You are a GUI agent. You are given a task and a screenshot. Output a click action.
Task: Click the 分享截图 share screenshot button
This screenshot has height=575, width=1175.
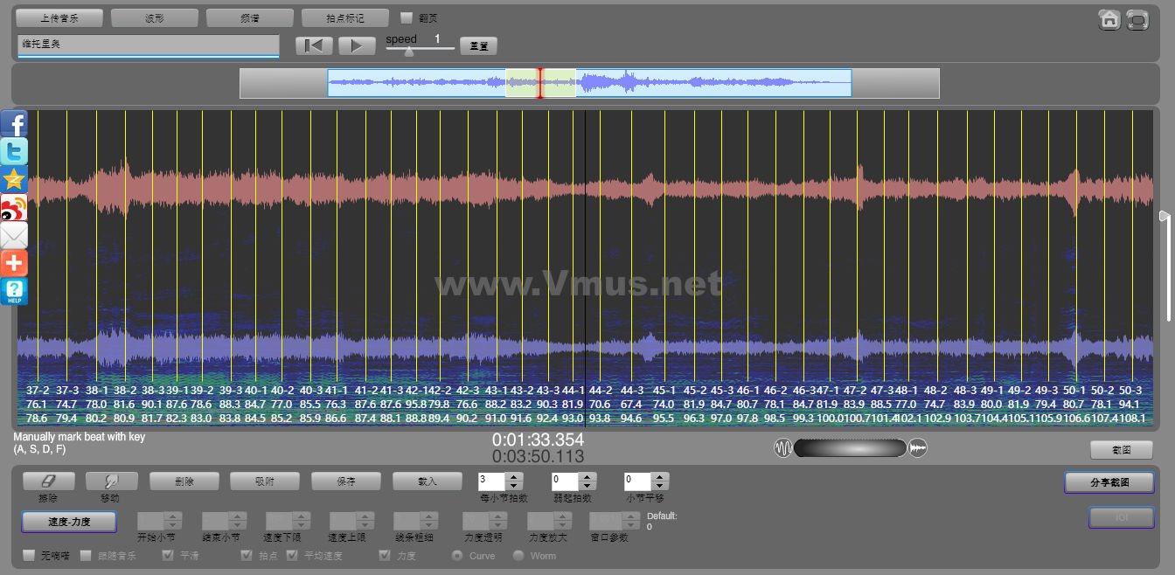1109,482
